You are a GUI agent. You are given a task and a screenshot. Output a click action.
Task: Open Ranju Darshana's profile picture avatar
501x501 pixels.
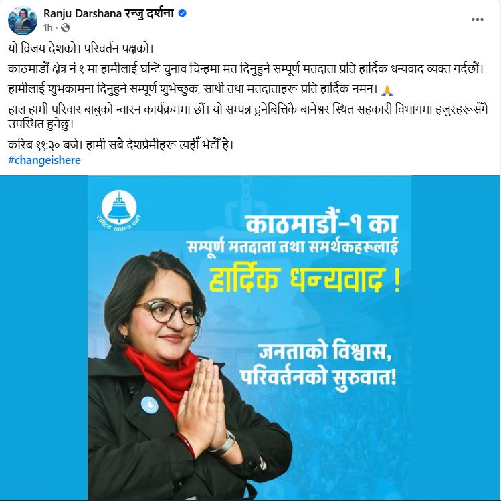[23, 21]
